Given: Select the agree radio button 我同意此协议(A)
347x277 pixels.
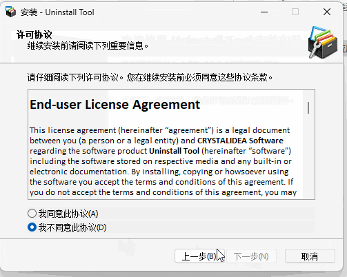Looking at the screenshot, I should [63, 214].
